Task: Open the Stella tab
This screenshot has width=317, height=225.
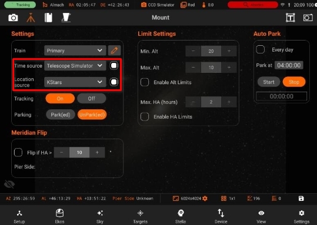Action: [x=181, y=216]
